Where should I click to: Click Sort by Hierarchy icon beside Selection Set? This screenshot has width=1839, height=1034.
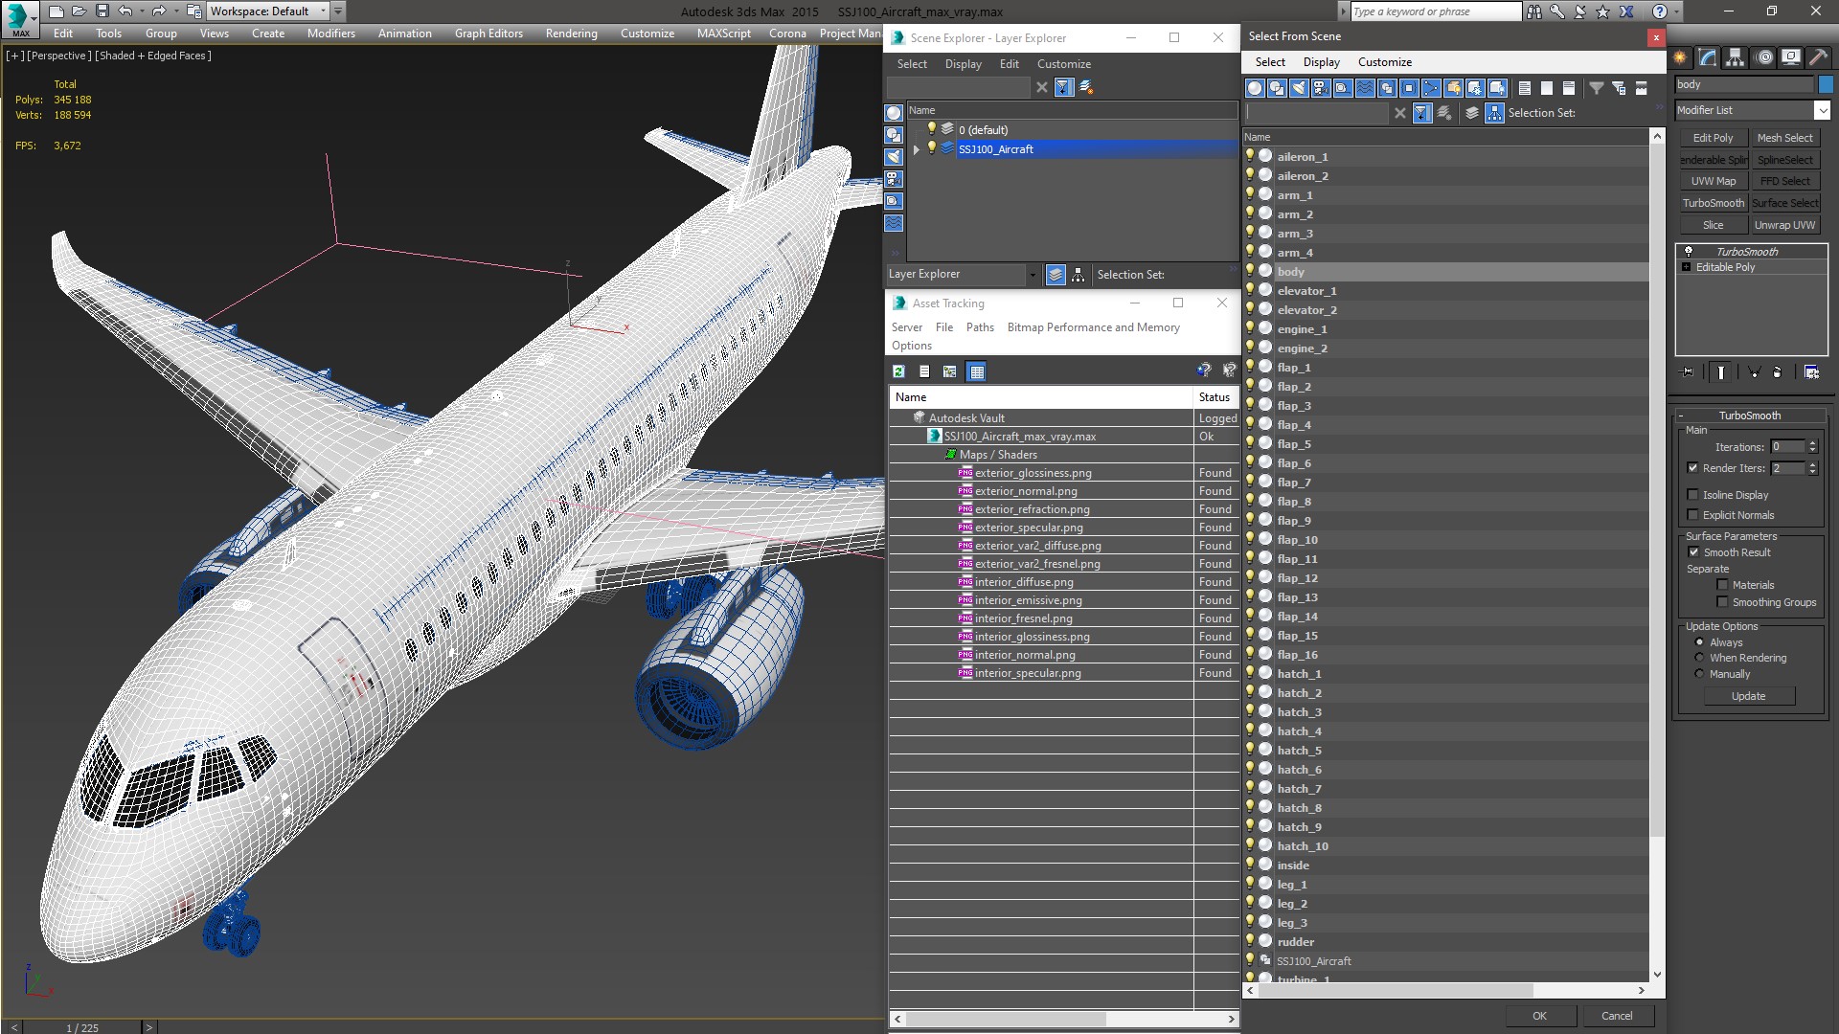(x=1495, y=113)
